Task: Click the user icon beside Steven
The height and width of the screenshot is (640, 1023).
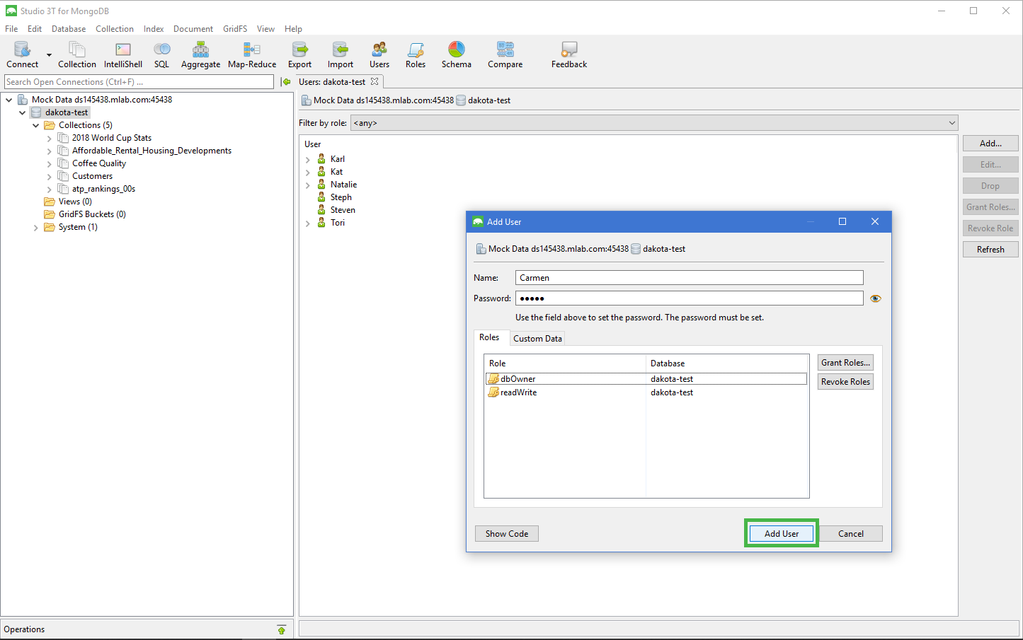Action: (x=321, y=210)
